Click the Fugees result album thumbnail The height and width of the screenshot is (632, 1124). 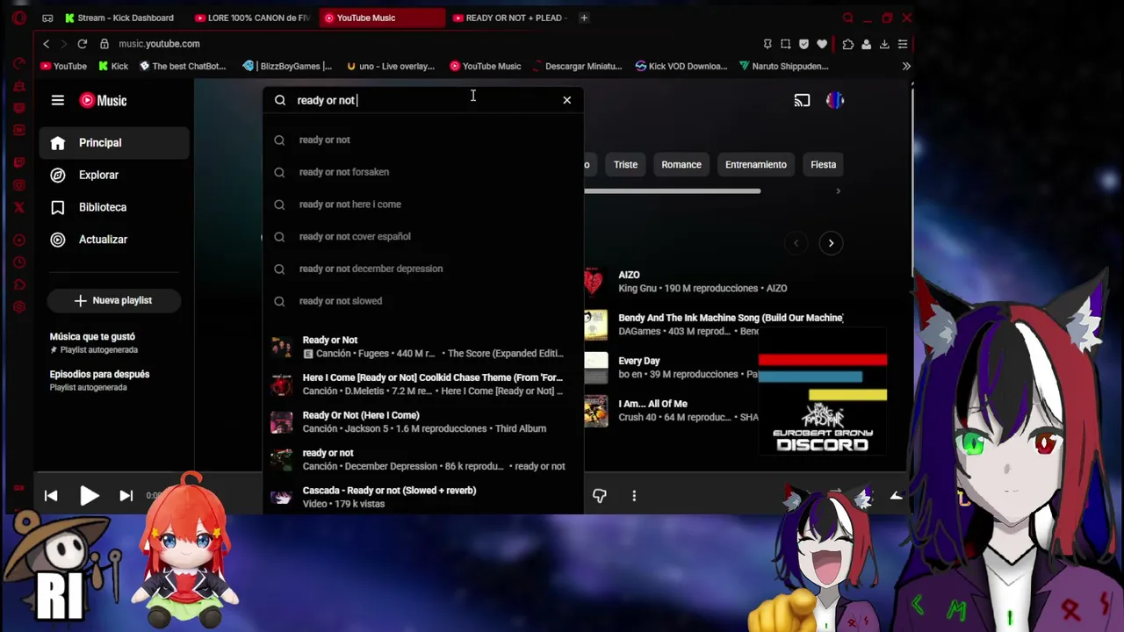(x=281, y=347)
